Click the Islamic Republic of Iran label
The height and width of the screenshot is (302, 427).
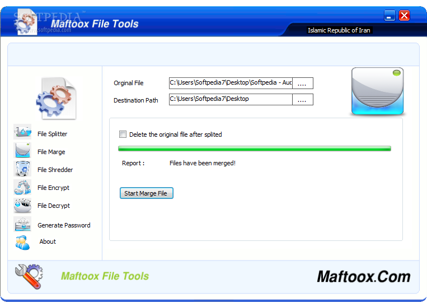[339, 30]
